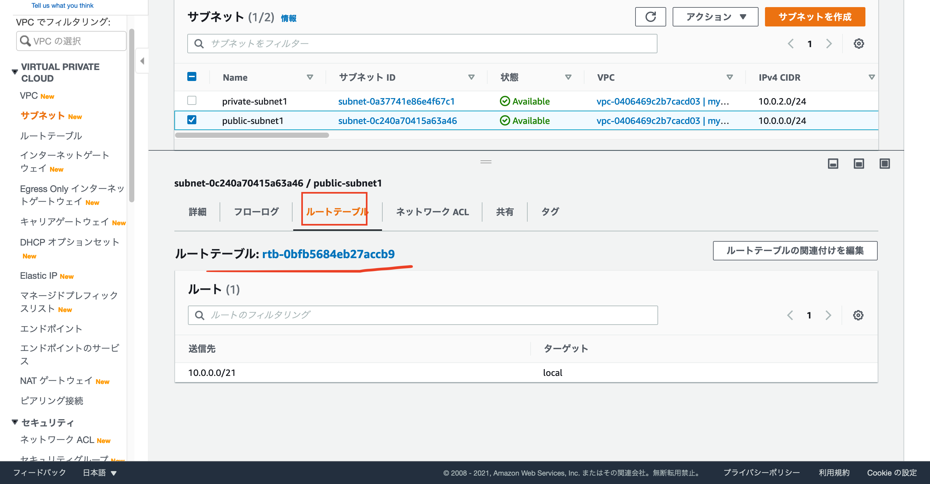This screenshot has height=484, width=930.
Task: Go to next page of routes
Action: pyautogui.click(x=828, y=315)
